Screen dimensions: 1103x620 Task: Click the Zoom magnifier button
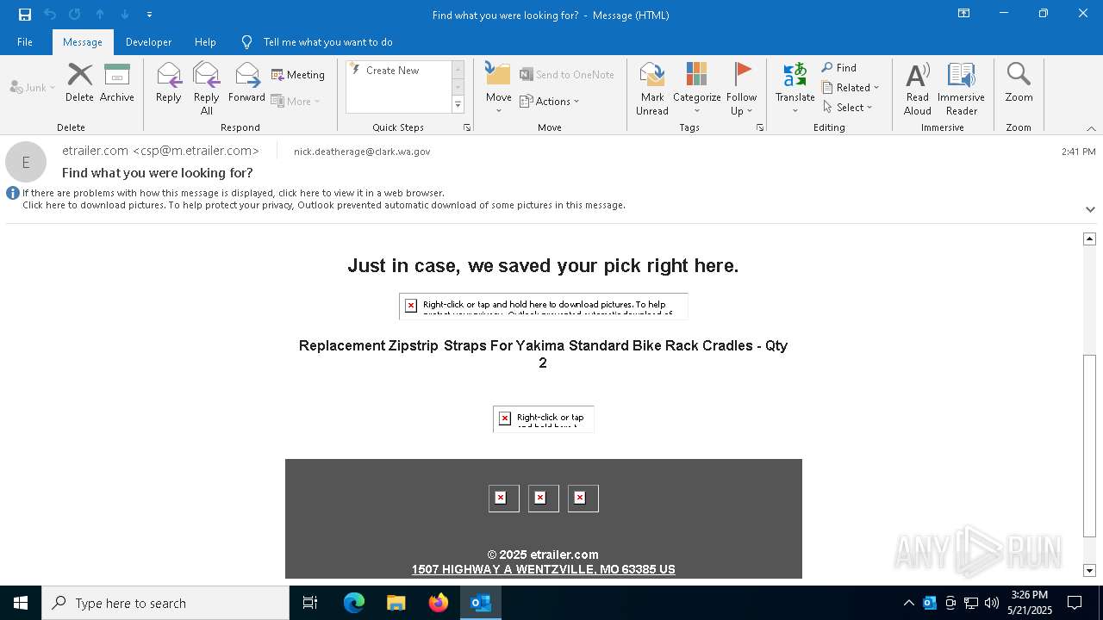tap(1019, 83)
